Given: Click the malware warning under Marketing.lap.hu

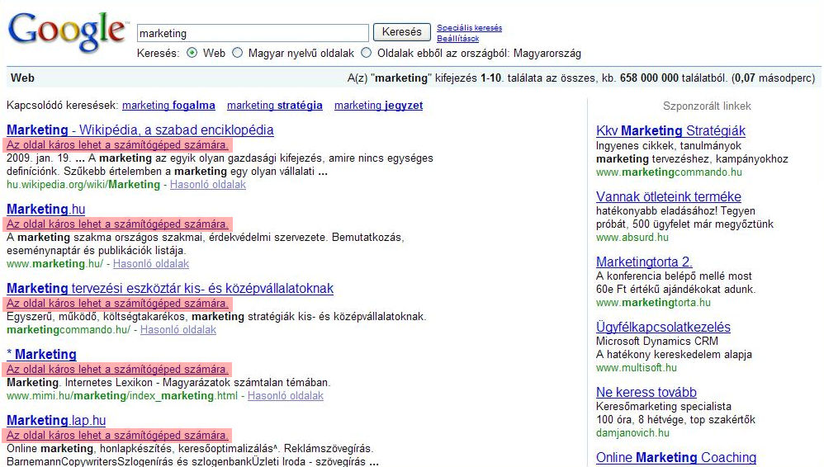Looking at the screenshot, I should pyautogui.click(x=118, y=436).
